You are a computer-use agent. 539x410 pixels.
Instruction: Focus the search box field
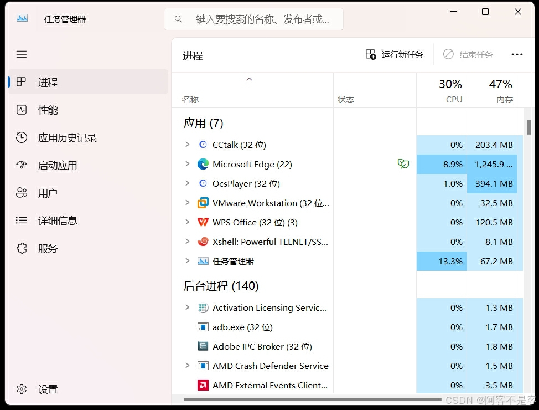[x=253, y=19]
